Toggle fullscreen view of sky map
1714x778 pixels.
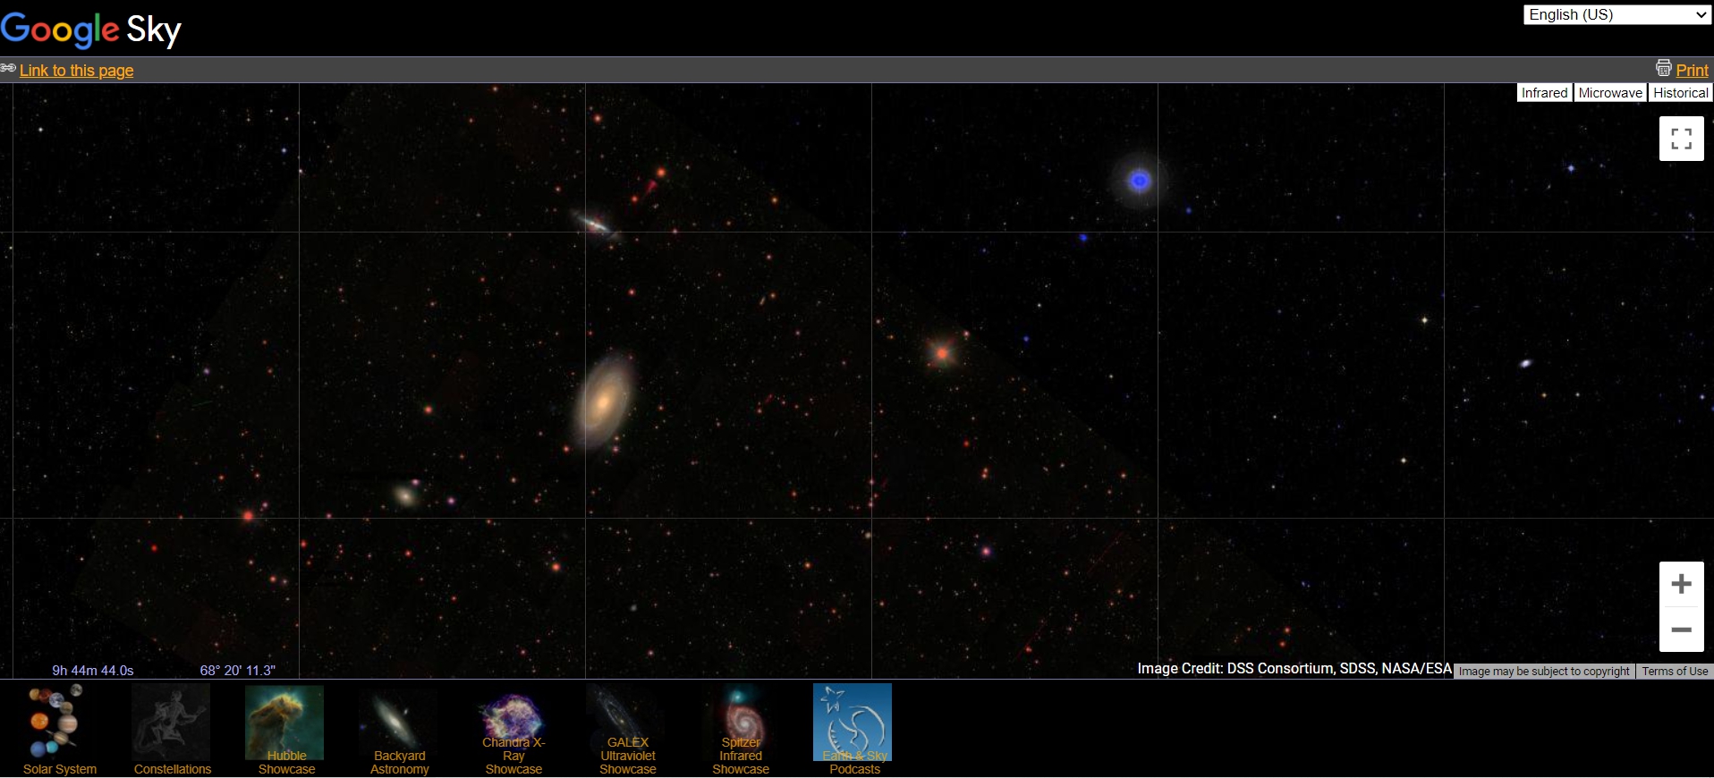tap(1681, 139)
